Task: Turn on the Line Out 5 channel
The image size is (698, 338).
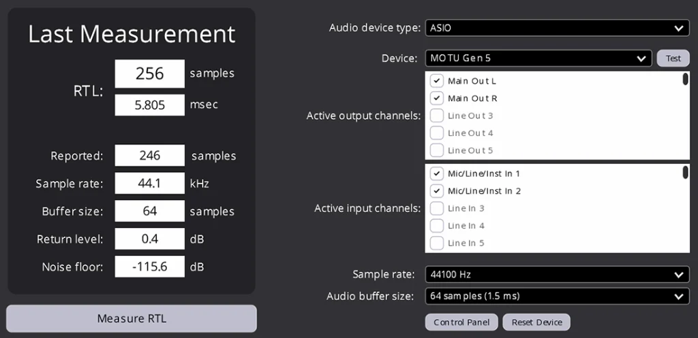Action: (437, 150)
